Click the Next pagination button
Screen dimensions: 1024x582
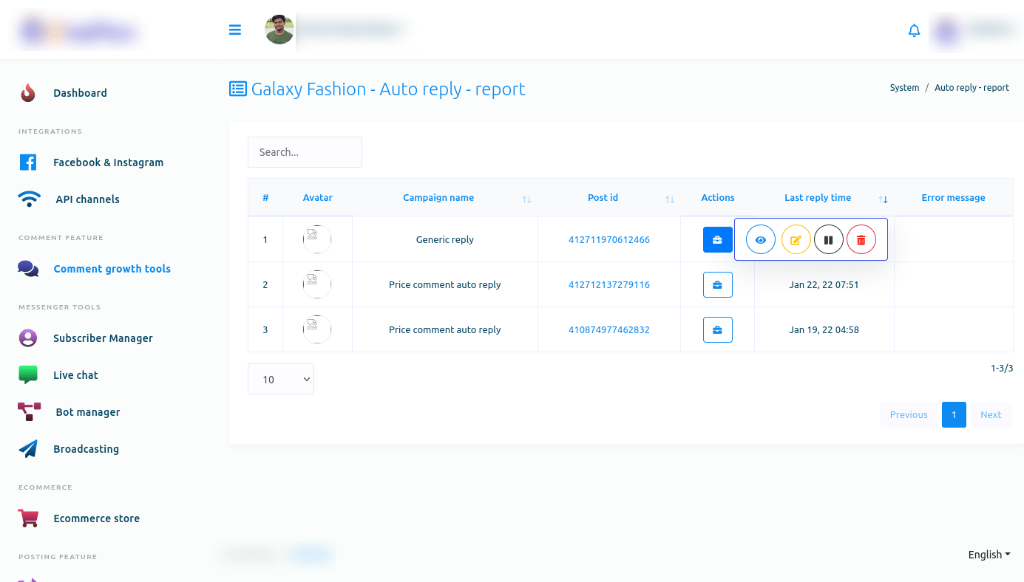[990, 415]
